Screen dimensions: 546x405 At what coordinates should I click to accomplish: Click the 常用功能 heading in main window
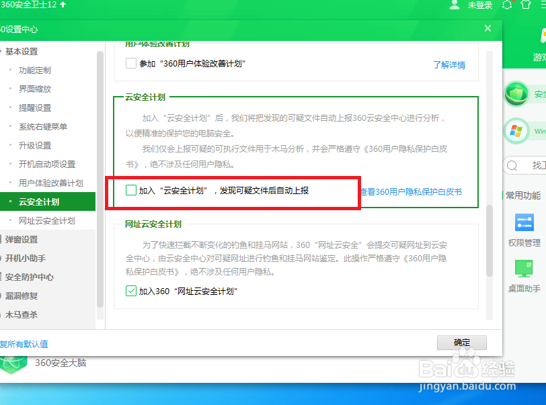coord(523,195)
